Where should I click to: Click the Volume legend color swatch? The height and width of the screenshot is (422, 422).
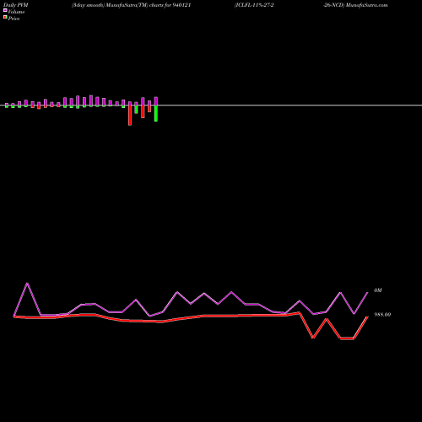[5, 10]
